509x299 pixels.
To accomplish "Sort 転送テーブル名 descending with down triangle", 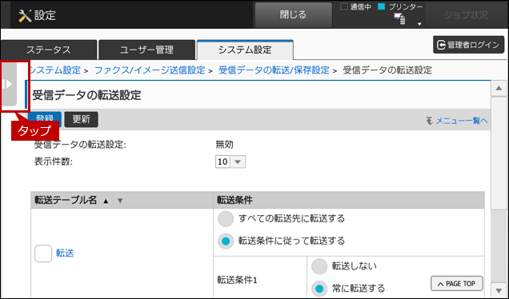I will (x=120, y=201).
